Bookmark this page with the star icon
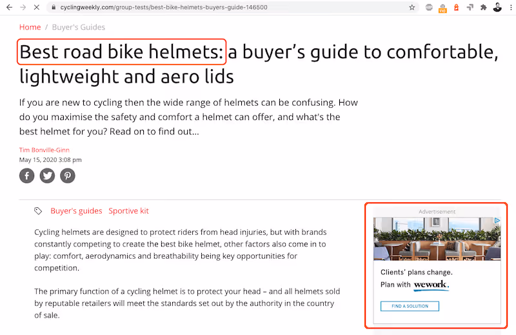516x335 pixels. point(412,7)
